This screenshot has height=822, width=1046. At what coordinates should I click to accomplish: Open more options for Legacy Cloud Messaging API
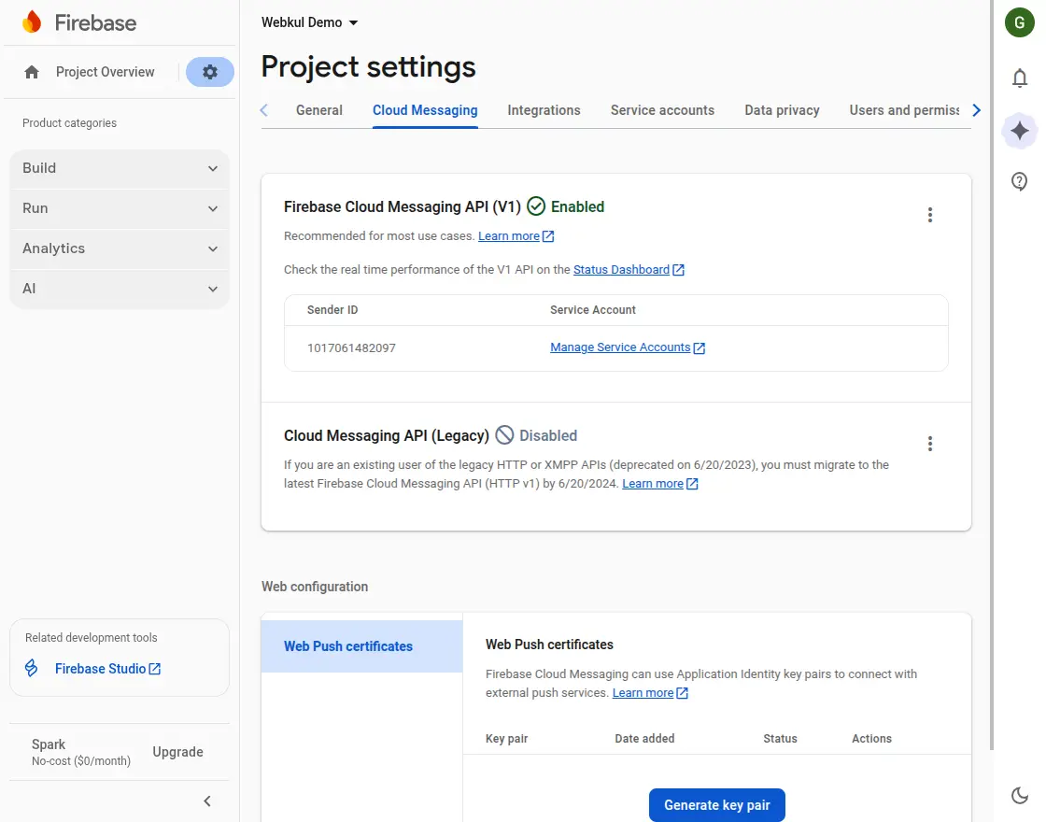point(929,444)
